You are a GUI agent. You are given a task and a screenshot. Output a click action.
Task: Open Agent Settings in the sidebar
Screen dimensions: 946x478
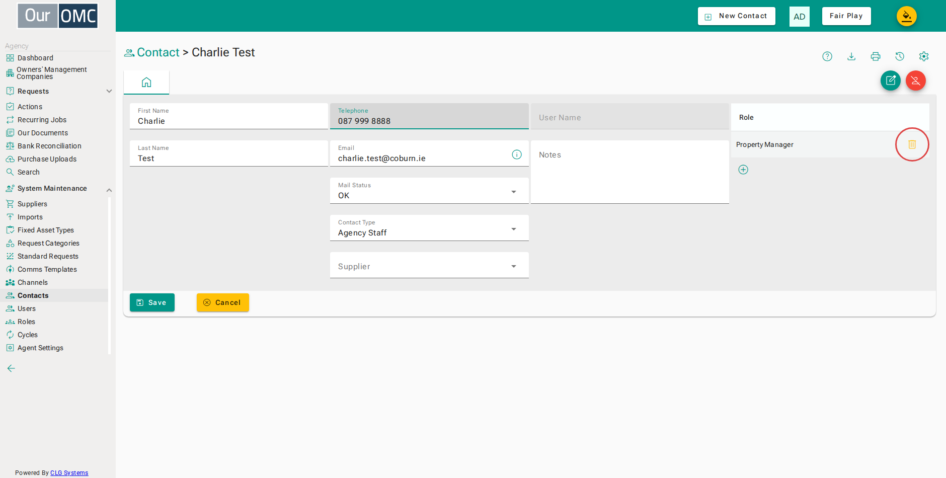click(x=40, y=348)
